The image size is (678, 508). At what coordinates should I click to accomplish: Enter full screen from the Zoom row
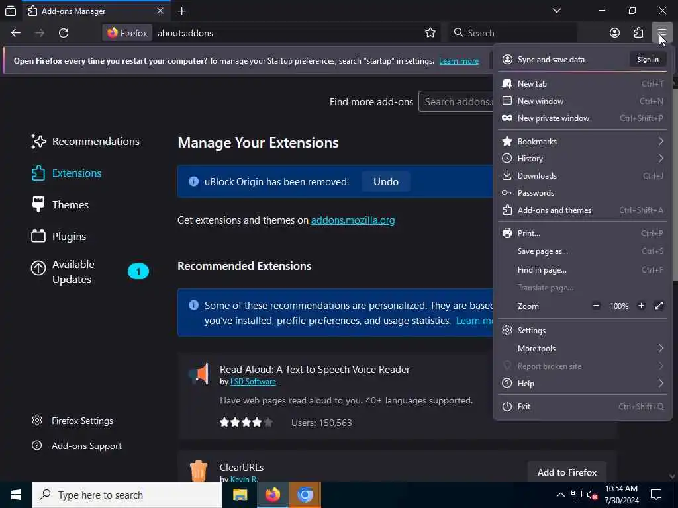659,306
